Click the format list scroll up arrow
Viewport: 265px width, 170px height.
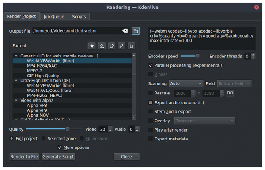click(x=134, y=56)
